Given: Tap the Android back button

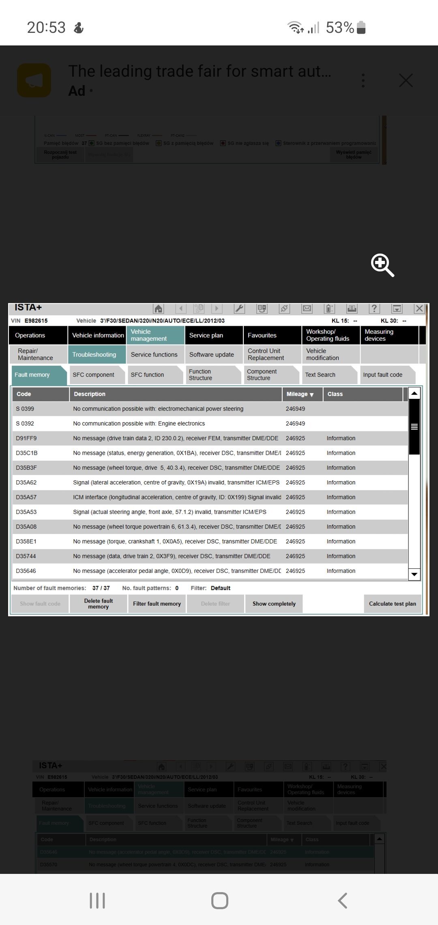Looking at the screenshot, I should (343, 901).
